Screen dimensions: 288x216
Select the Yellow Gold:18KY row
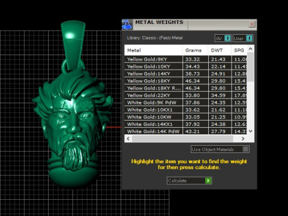pyautogui.click(x=185, y=81)
